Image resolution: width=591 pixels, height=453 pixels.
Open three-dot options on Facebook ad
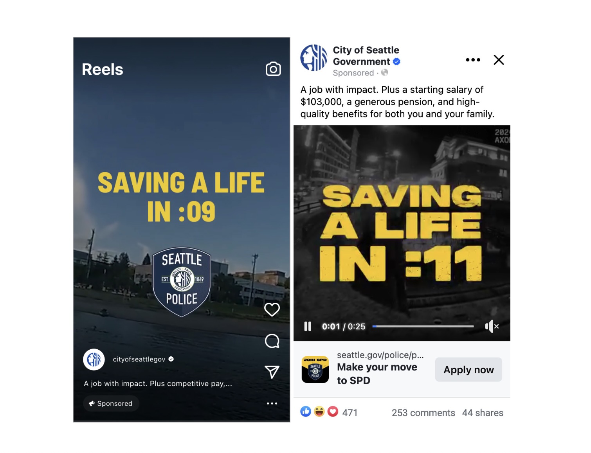[x=473, y=60]
